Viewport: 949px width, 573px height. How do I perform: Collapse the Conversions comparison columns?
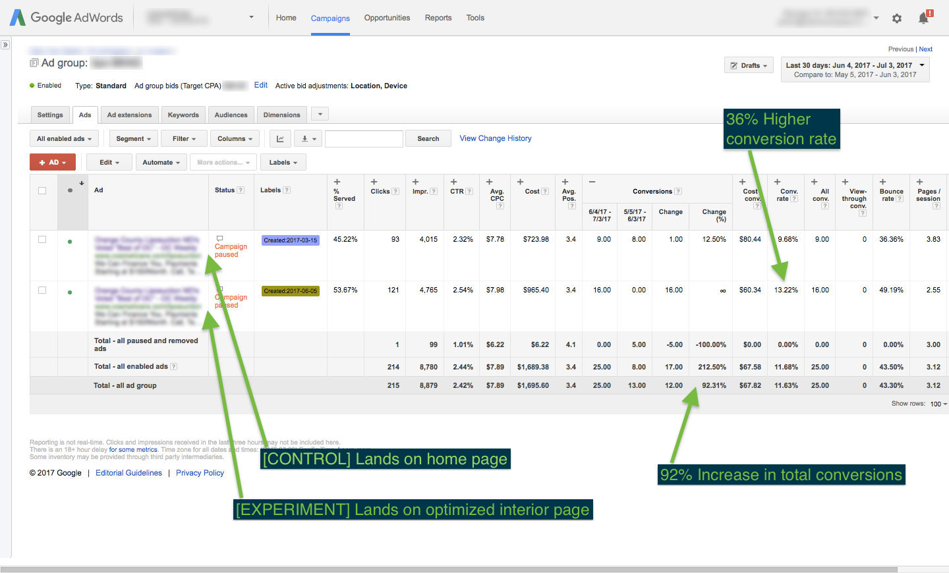coord(592,182)
